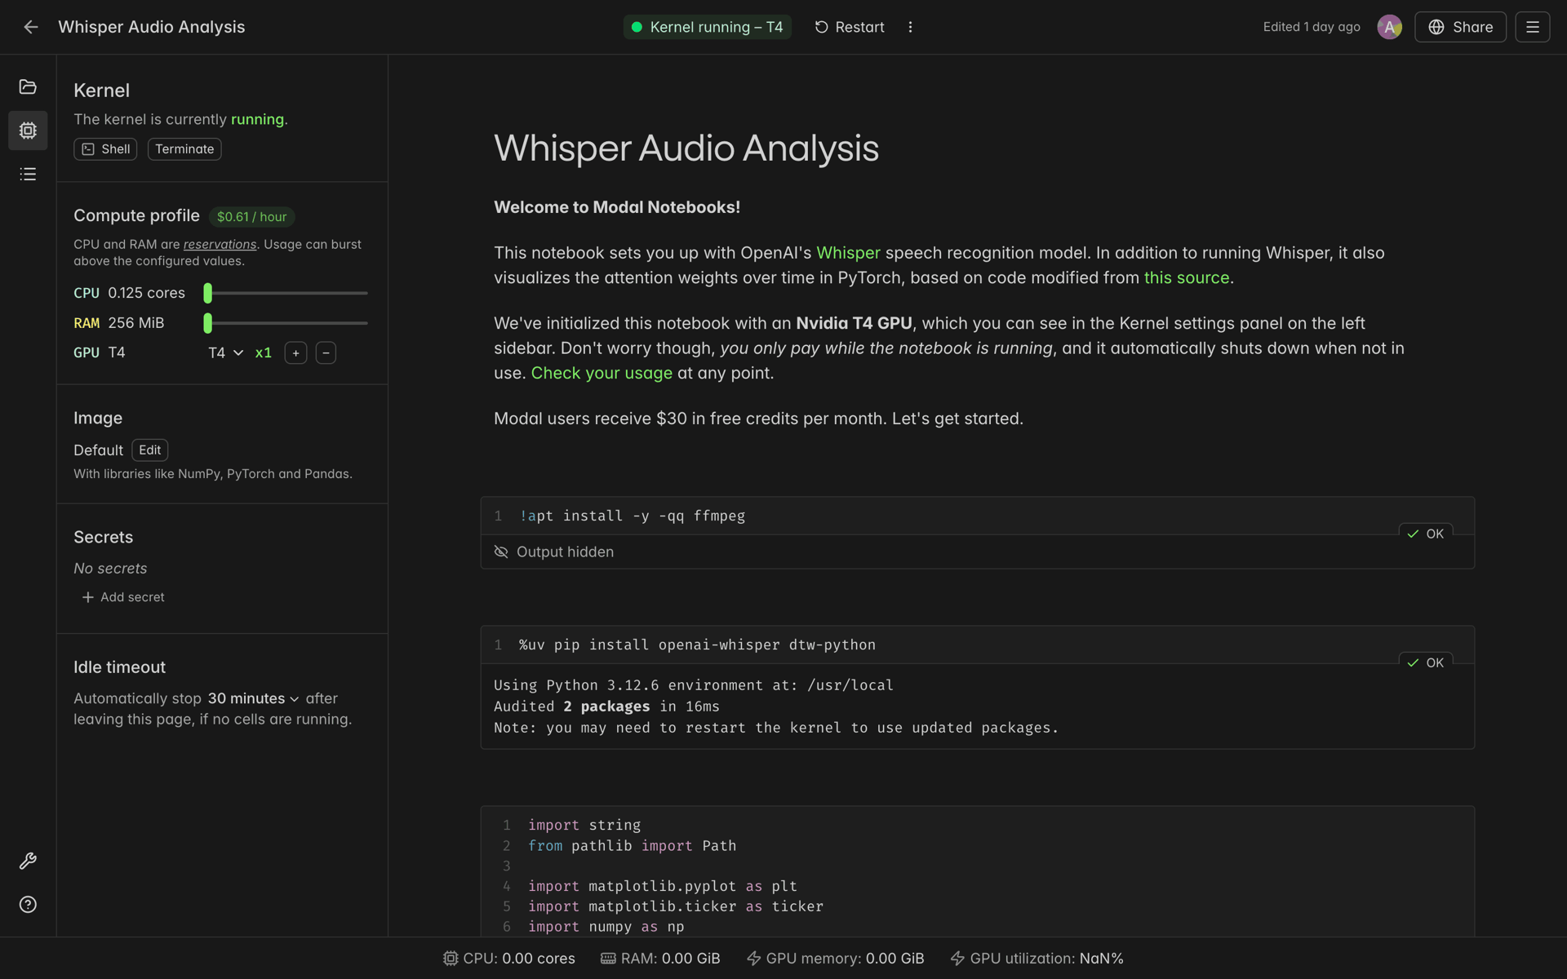Click the $0.61 / hour price badge
Screen dimensions: 1567x979
pyautogui.click(x=251, y=216)
